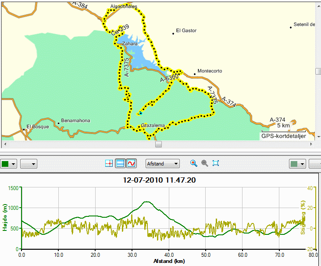Click the 1500 tick on the height axis
Image resolution: width=321 pixels, height=266 pixels.
13,188
